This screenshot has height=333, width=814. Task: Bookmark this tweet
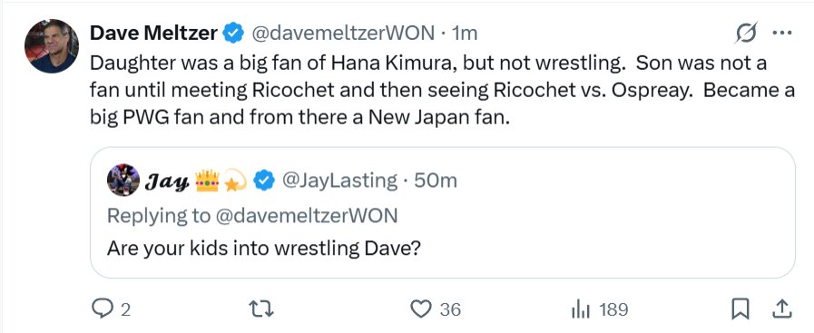coord(740,309)
